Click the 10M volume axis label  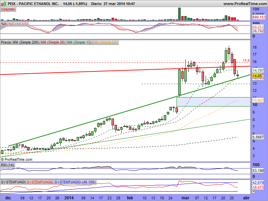pyautogui.click(x=256, y=9)
